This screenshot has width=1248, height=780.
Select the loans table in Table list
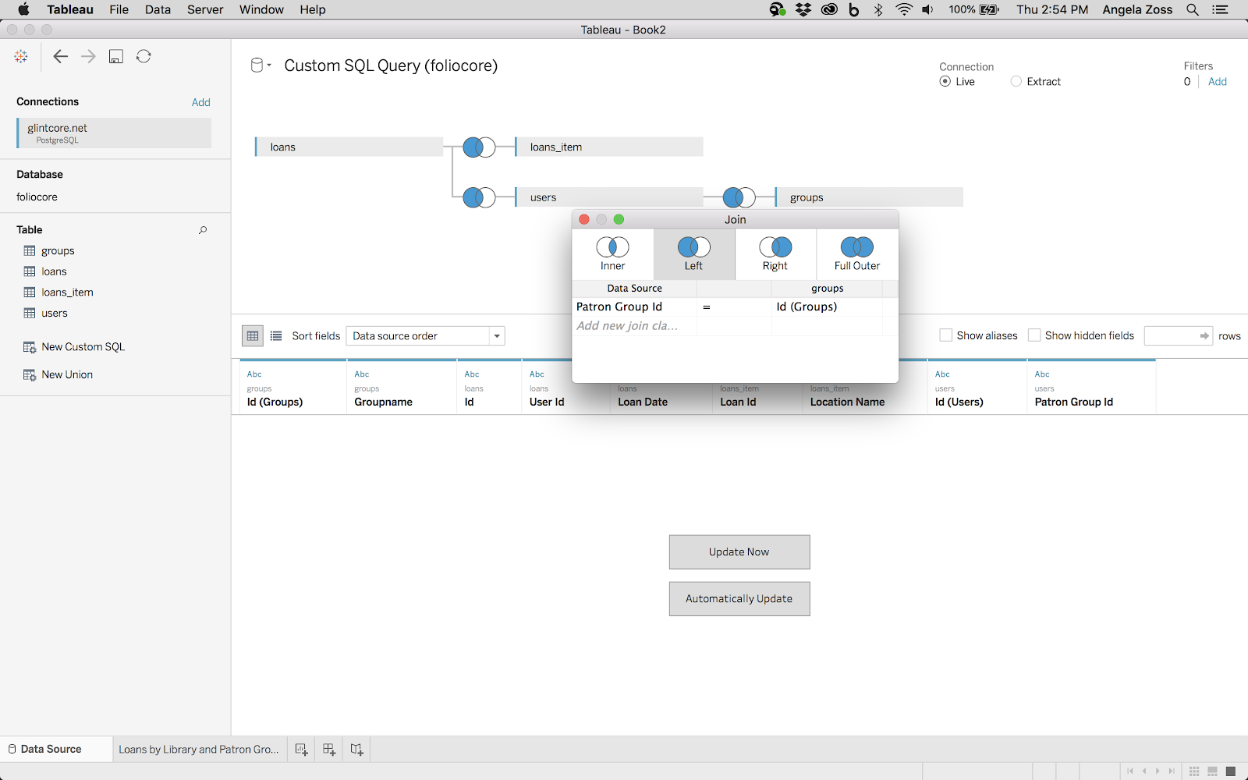point(54,271)
